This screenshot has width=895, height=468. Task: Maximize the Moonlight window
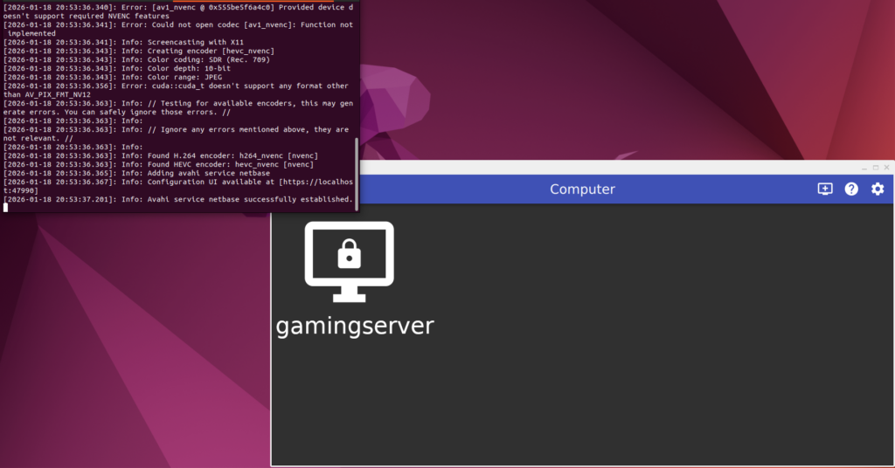coord(876,168)
